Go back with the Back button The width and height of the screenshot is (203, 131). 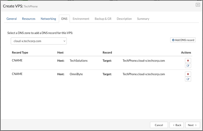177,125
